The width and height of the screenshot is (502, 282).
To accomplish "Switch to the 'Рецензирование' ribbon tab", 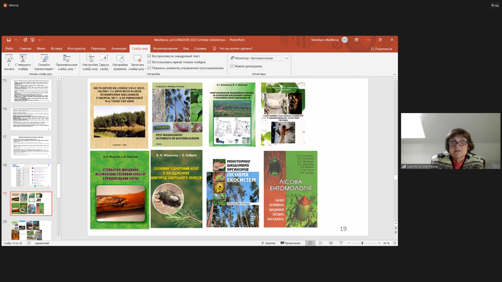I will [165, 48].
